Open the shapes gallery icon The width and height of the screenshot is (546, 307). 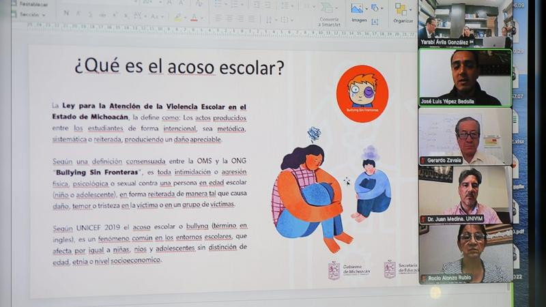(x=375, y=8)
